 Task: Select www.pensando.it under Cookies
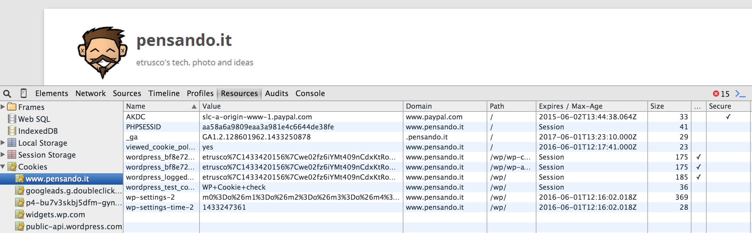coord(61,179)
